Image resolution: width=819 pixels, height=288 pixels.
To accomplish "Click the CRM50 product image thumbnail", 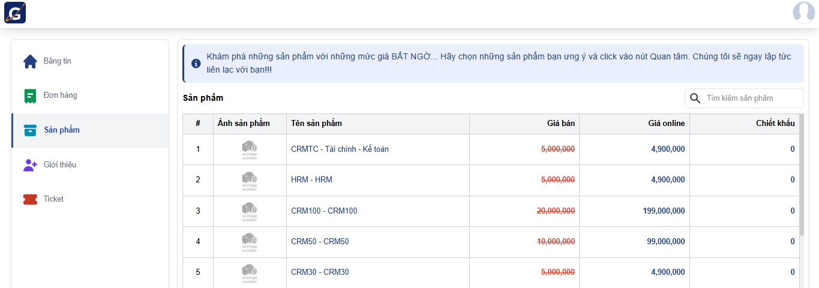I will (x=250, y=241).
